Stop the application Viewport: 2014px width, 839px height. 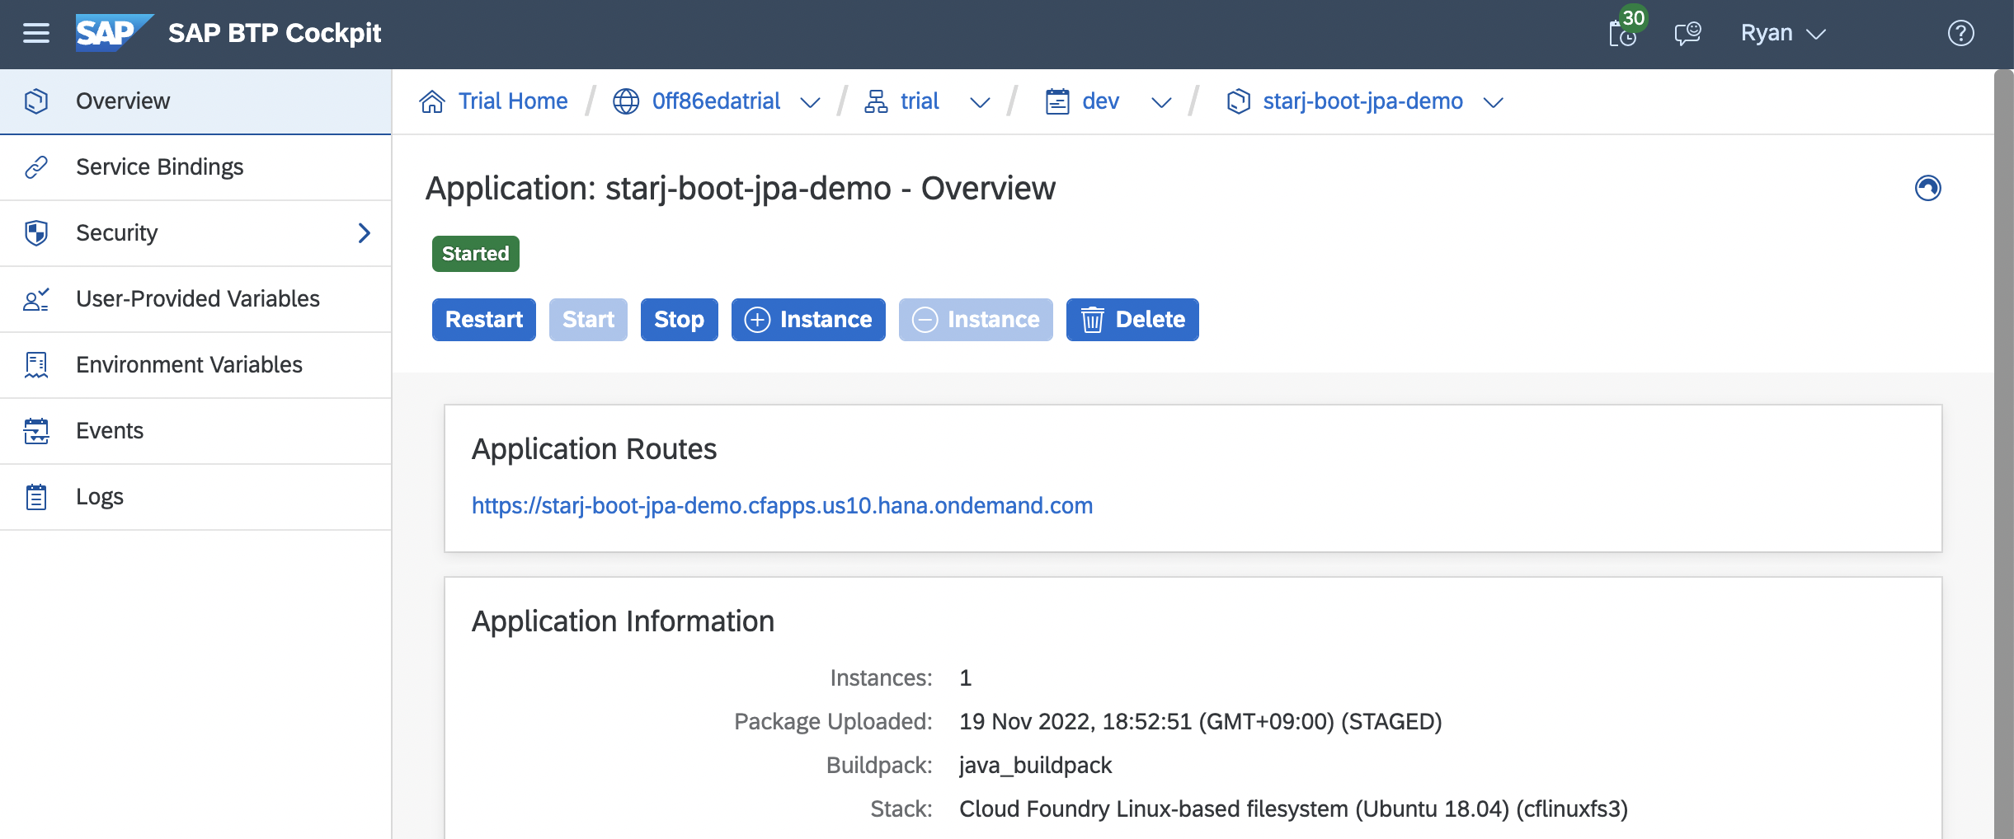coord(679,320)
